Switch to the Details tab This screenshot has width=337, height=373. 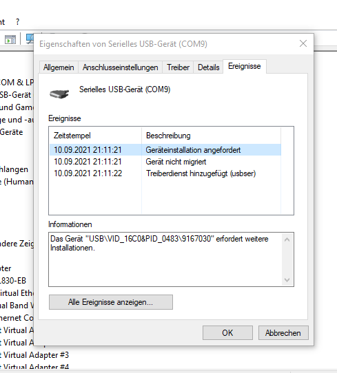tap(208, 67)
